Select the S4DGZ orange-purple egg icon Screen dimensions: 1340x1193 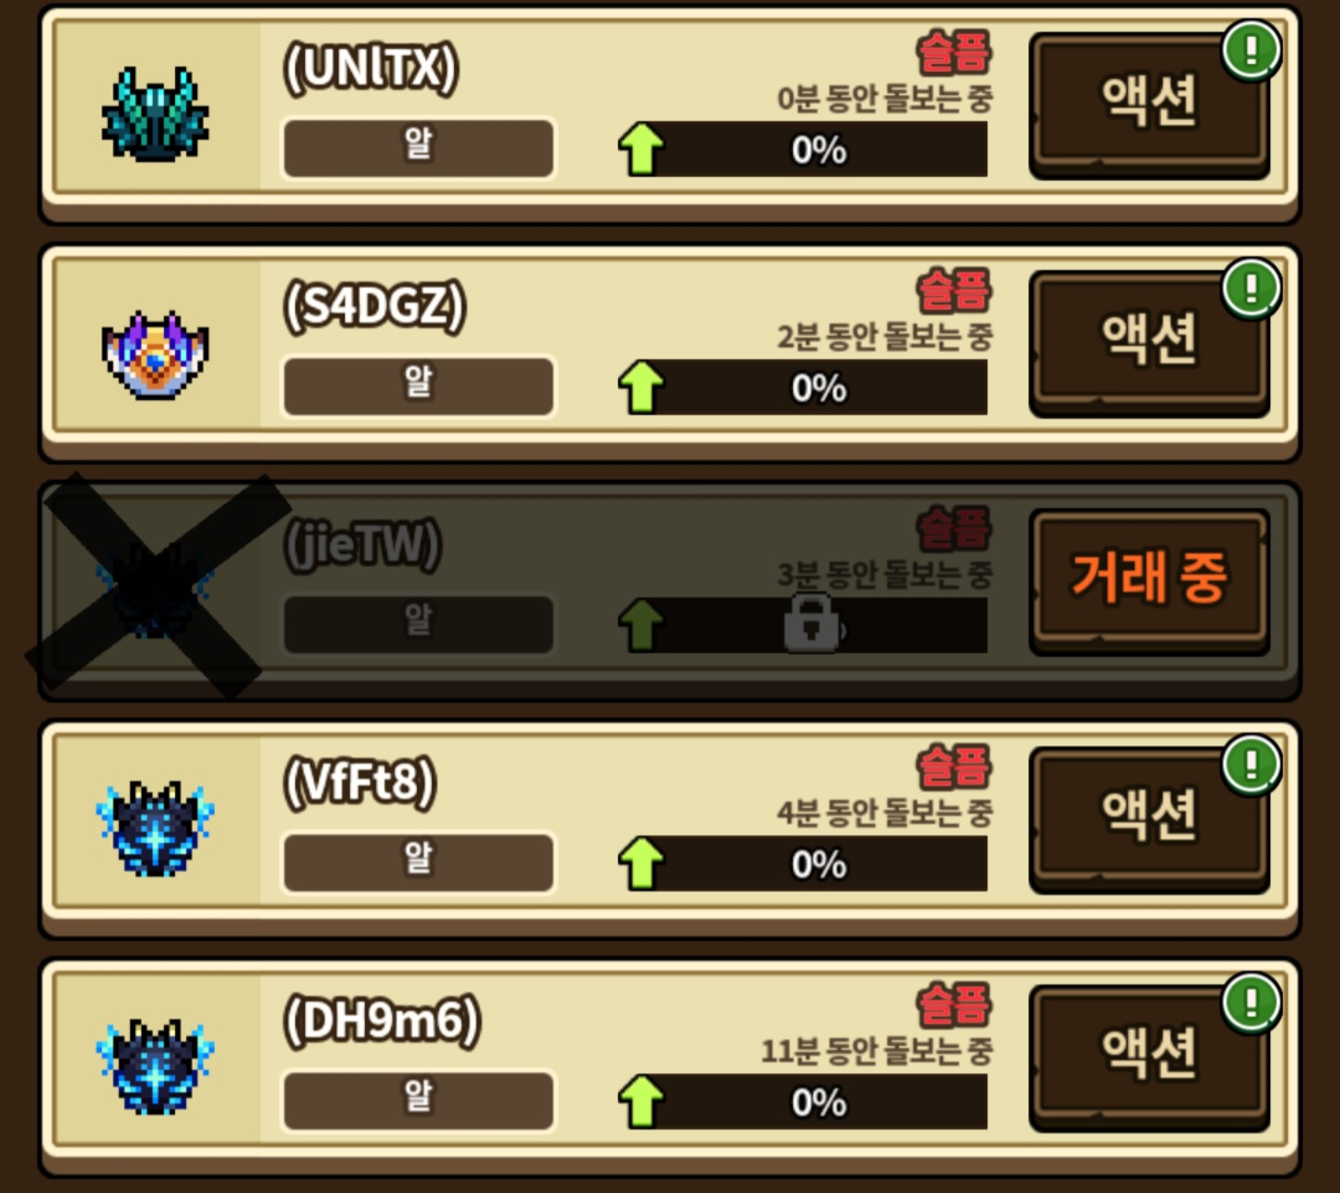155,355
